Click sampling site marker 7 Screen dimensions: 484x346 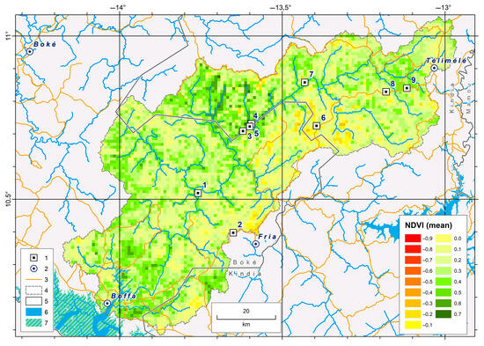click(305, 82)
